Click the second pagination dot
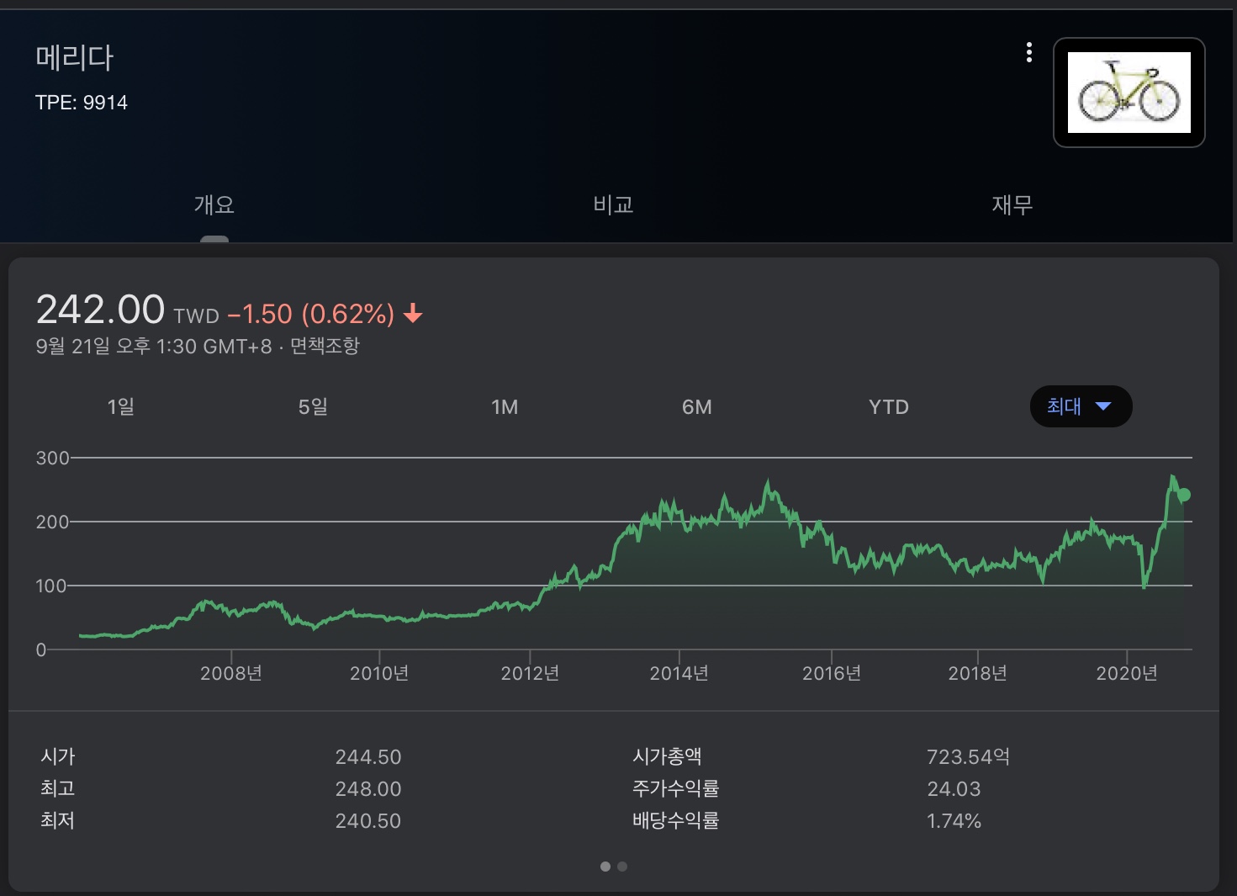The height and width of the screenshot is (896, 1237). coord(622,866)
